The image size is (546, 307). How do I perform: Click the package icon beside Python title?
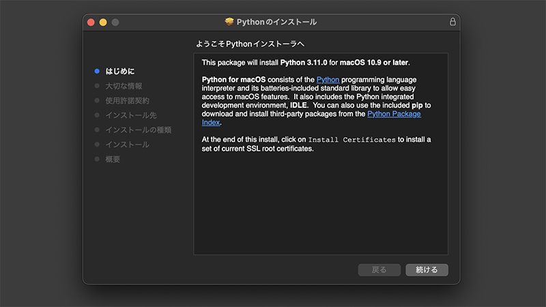pos(229,22)
